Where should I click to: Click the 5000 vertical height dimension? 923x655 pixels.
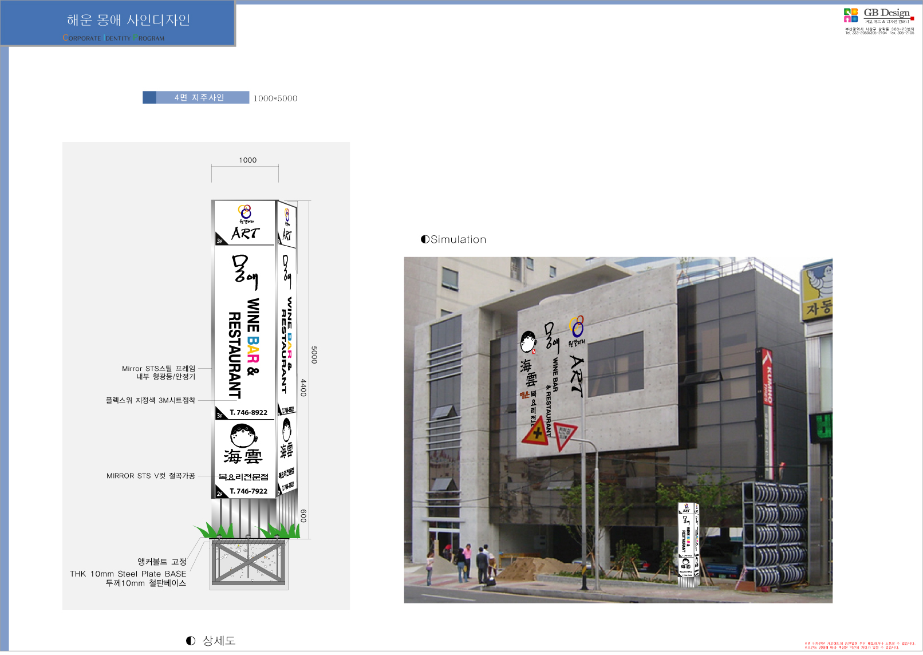[314, 355]
